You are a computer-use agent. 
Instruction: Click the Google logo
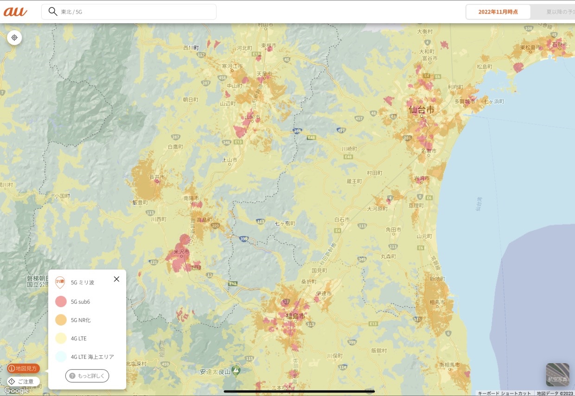point(16,391)
